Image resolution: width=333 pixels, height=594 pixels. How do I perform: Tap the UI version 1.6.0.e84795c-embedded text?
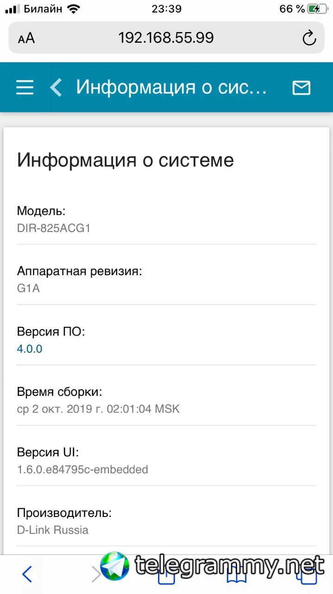[82, 469]
